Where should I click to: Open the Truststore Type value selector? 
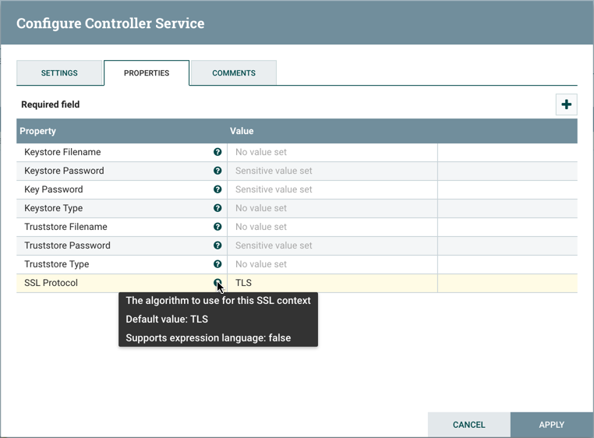tap(332, 264)
